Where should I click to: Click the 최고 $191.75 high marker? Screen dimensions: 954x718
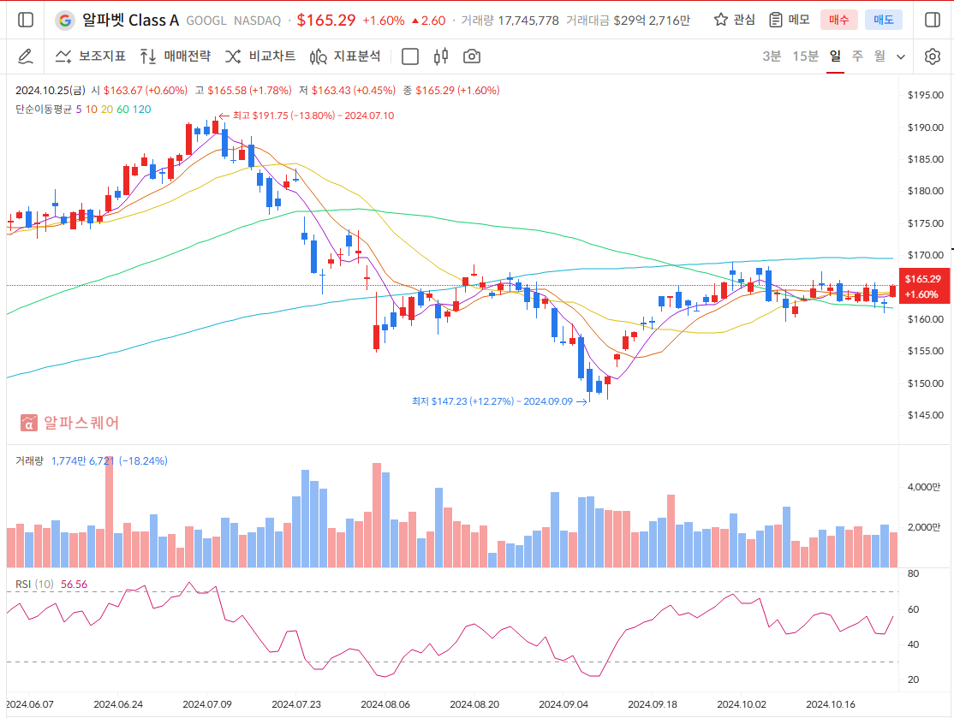[306, 116]
